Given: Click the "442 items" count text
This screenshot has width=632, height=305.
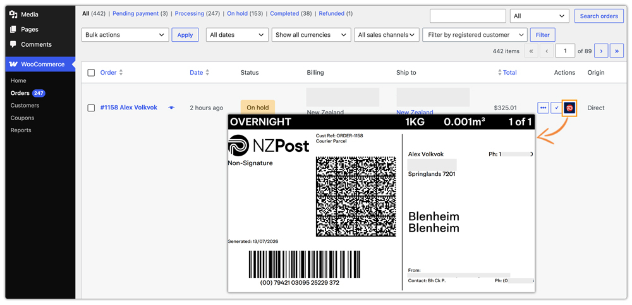Looking at the screenshot, I should coord(506,51).
